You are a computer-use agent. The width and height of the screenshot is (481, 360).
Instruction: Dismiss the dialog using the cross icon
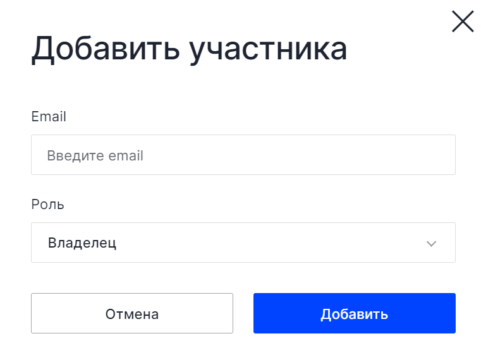coord(463,21)
